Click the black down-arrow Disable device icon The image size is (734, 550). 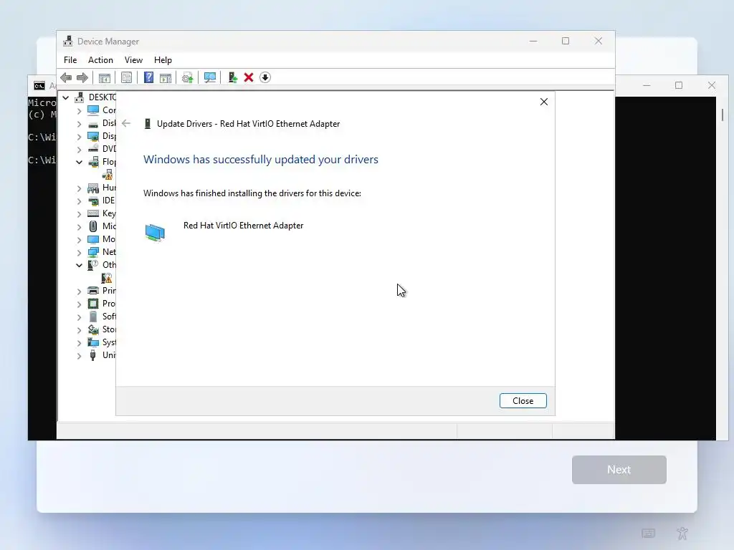click(x=265, y=77)
